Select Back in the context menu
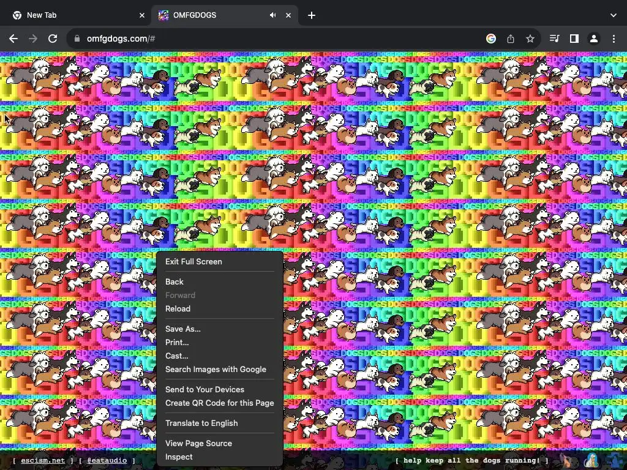This screenshot has width=627, height=470. click(220, 282)
